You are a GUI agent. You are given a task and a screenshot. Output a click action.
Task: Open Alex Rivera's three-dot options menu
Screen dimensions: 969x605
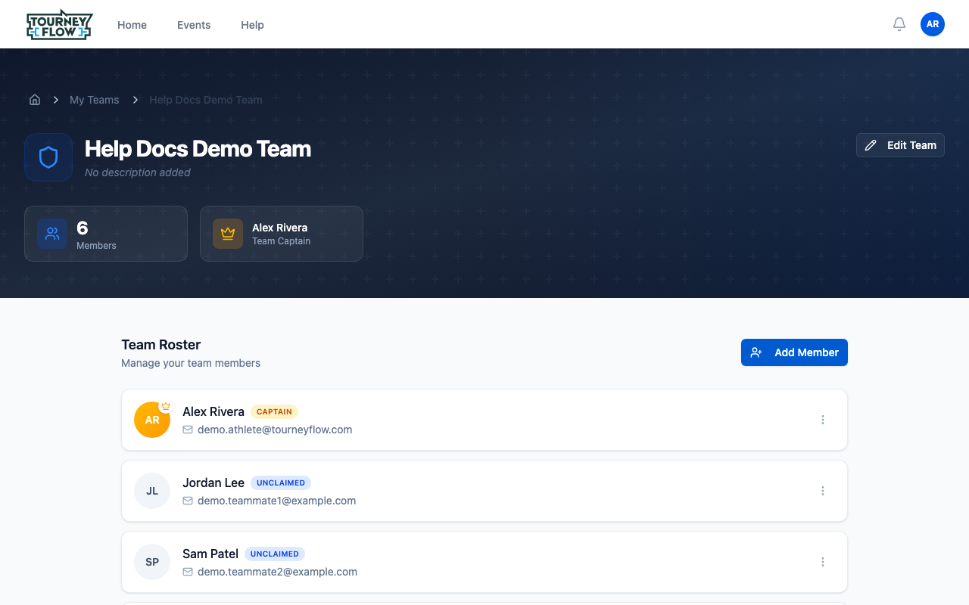coord(823,420)
